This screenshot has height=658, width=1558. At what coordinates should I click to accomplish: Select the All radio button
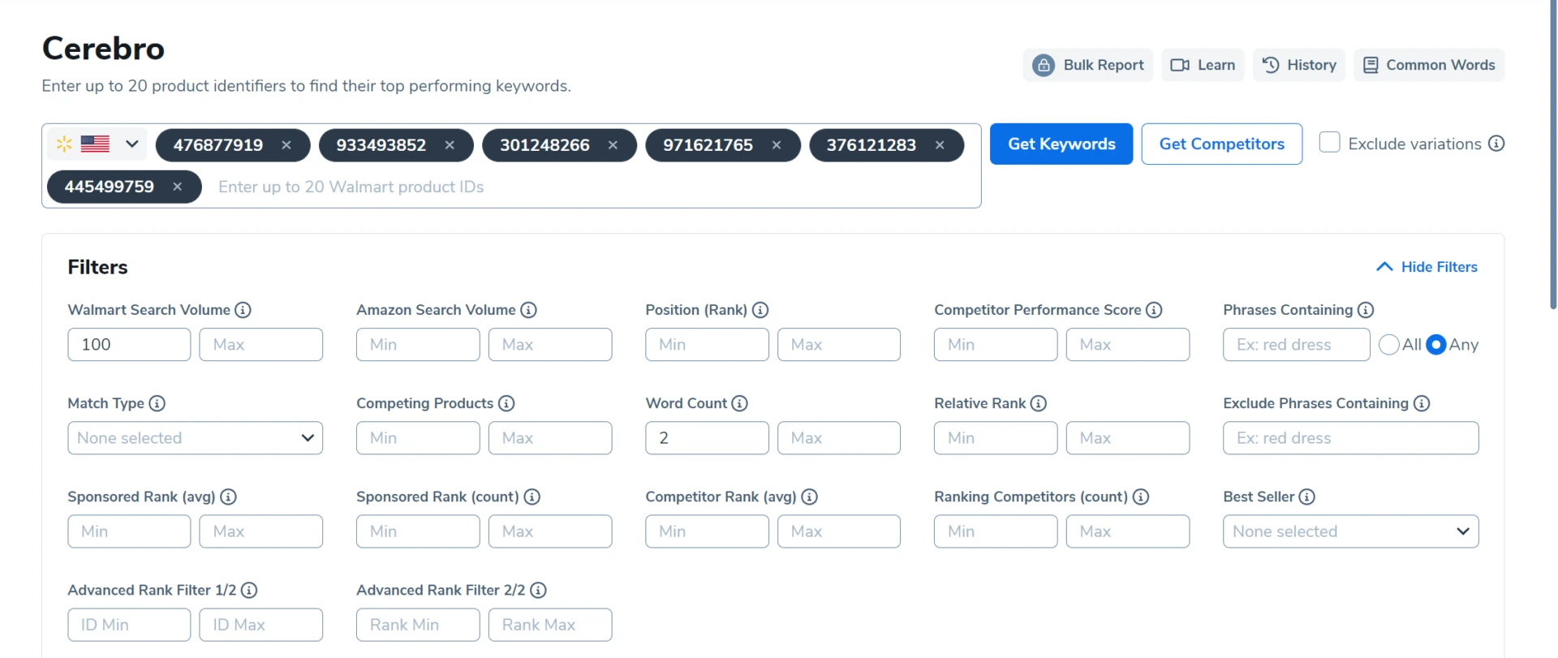[x=1388, y=345]
